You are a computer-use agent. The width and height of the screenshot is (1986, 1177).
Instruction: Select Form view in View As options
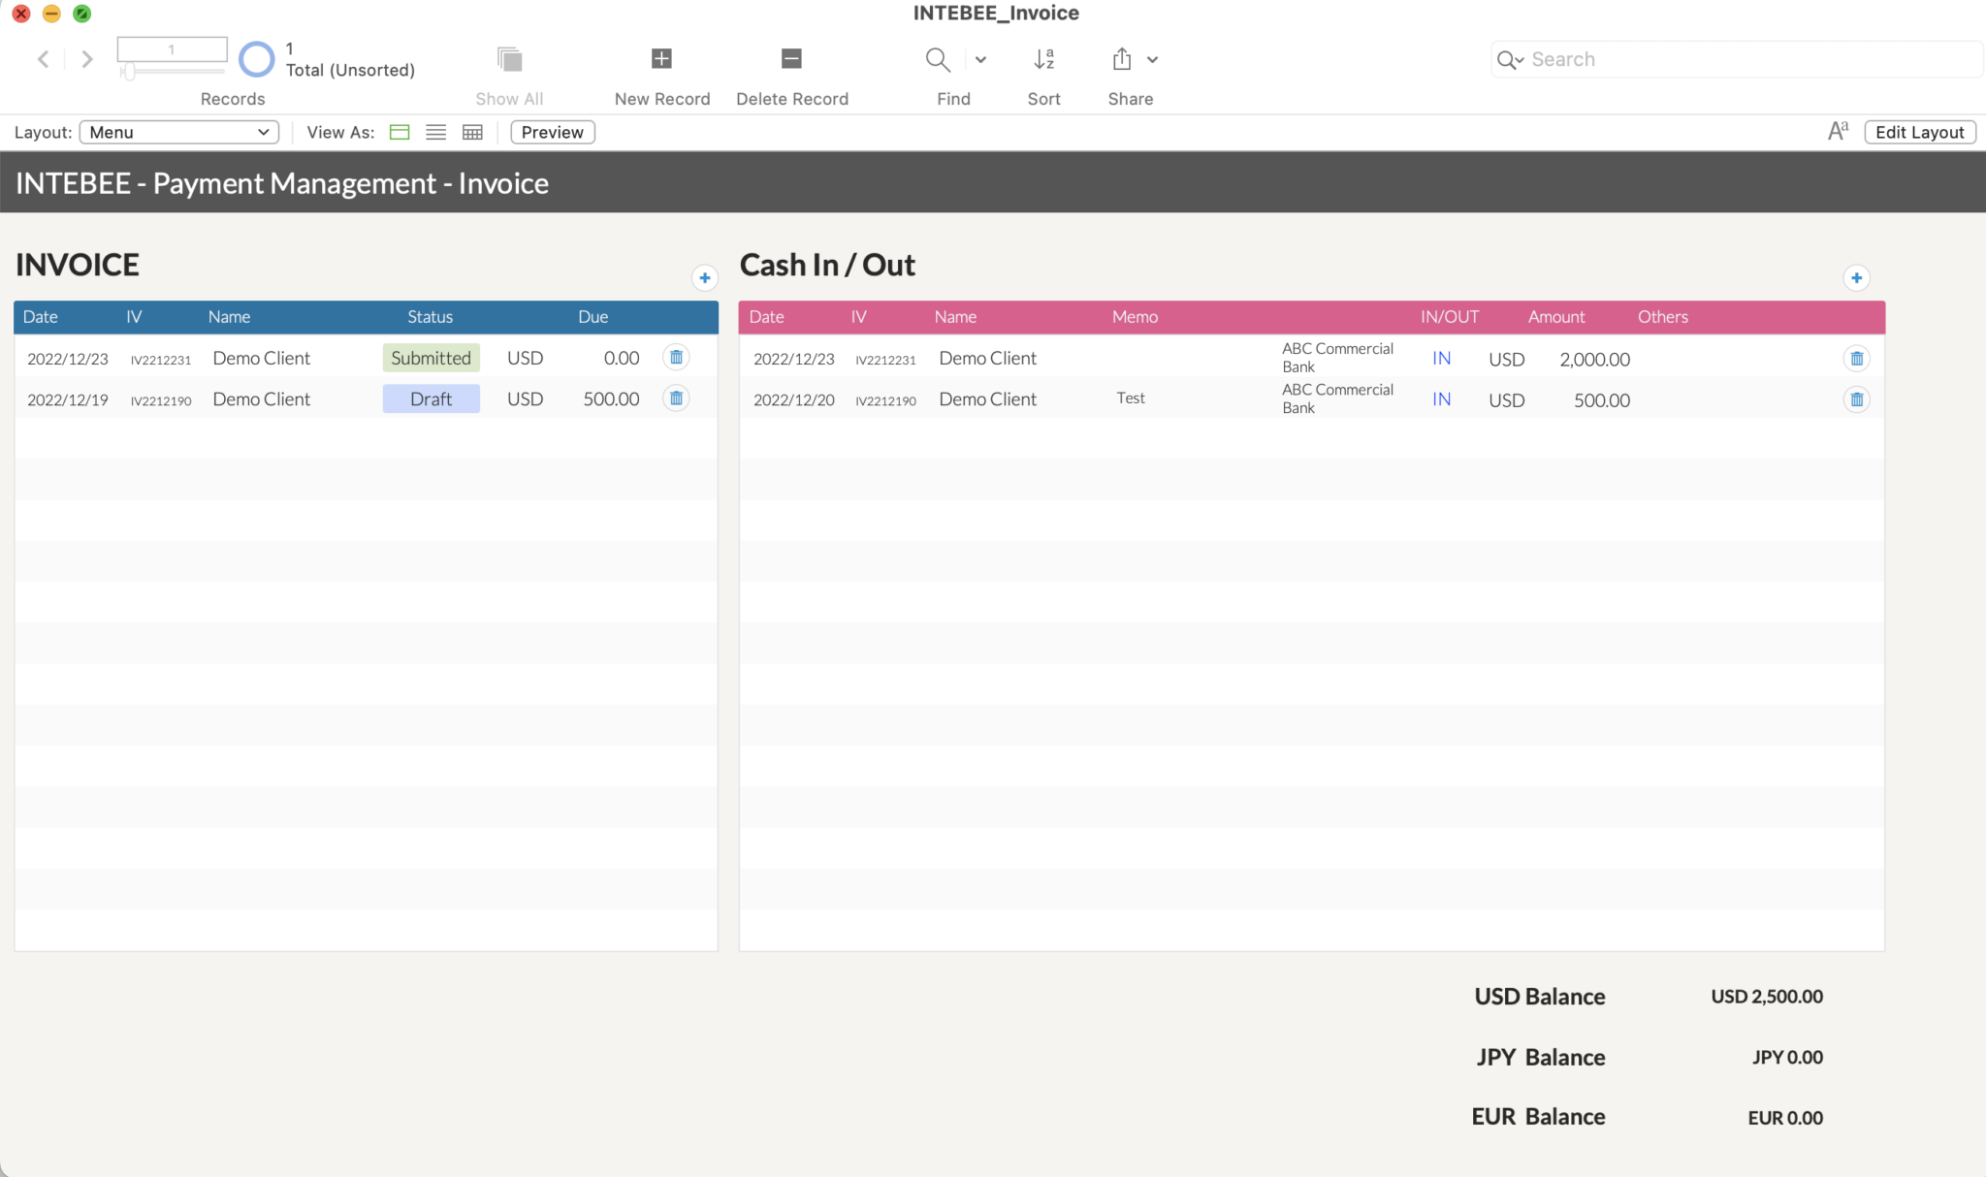399,132
